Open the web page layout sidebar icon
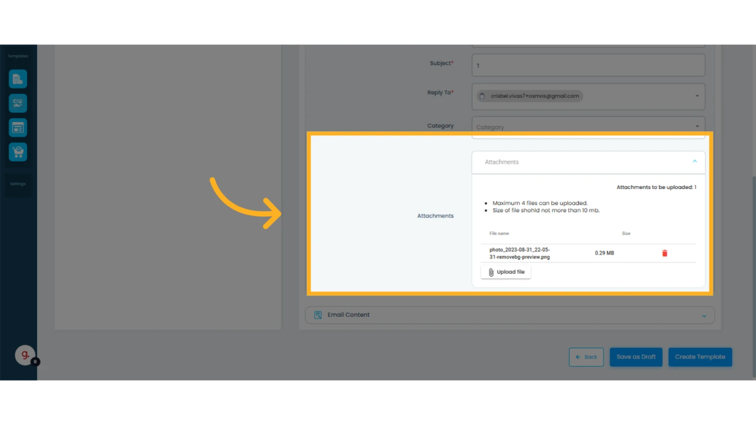Viewport: 756px width, 425px height. click(x=18, y=128)
